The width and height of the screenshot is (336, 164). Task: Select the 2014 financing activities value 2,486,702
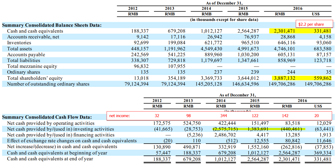click(225, 135)
